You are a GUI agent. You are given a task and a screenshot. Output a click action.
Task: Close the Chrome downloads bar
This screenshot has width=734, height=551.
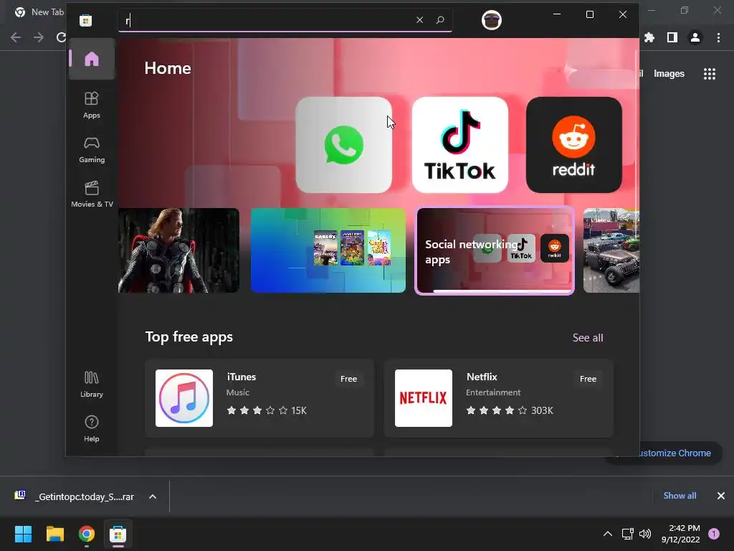pyautogui.click(x=721, y=496)
